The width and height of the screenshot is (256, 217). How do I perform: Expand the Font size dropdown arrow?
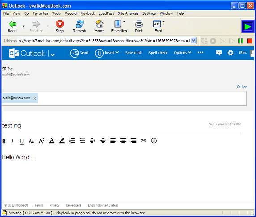(x=163, y=22)
